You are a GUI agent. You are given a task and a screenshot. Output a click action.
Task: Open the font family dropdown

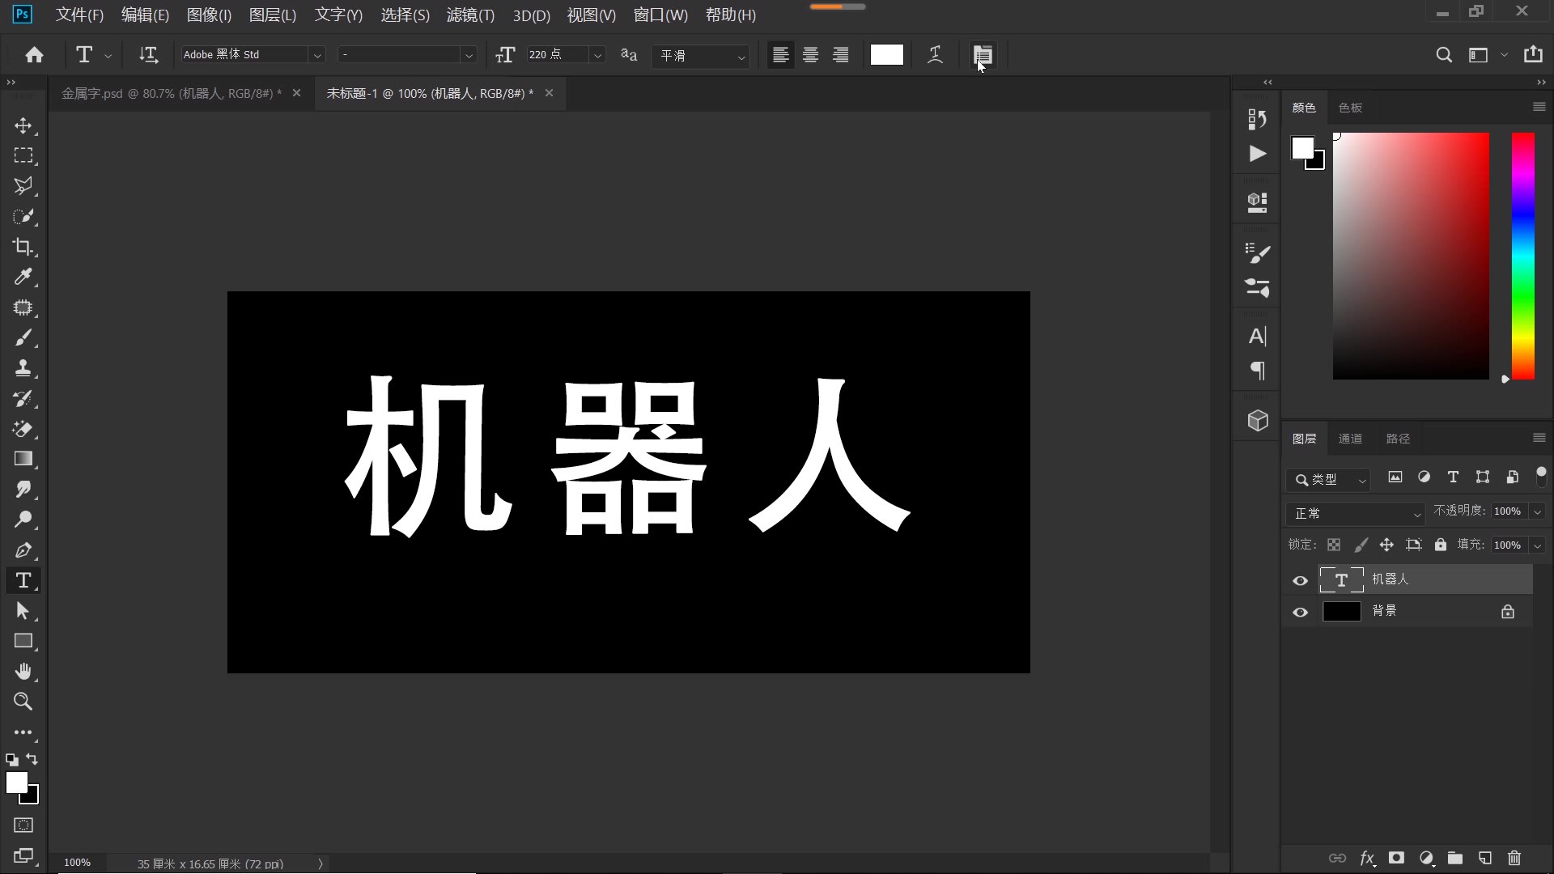[318, 54]
